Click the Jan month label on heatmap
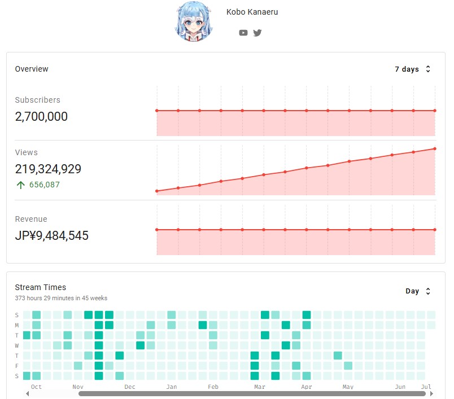This screenshot has width=454, height=399. (172, 387)
